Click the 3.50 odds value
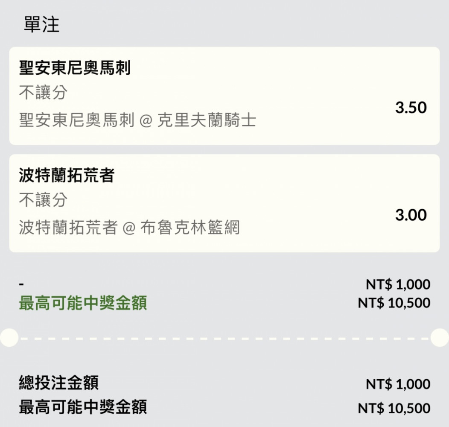Viewport: 449px width, 427px height. tap(411, 108)
